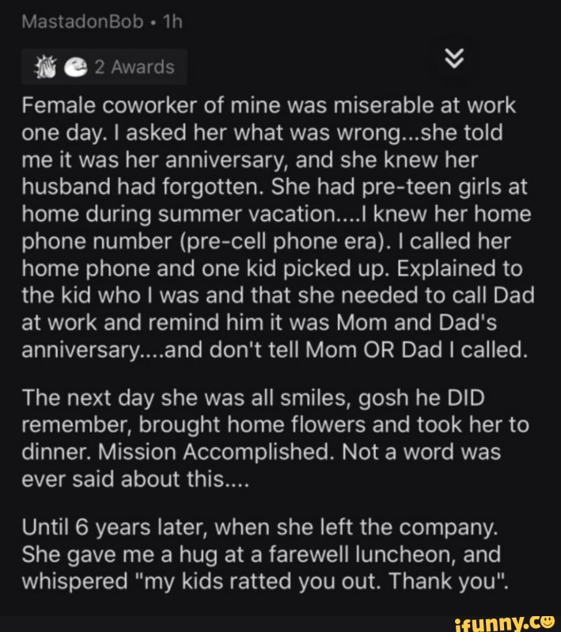Collapse comment with double chevron arrow
Viewport: 561px width, 632px height.
(x=454, y=59)
